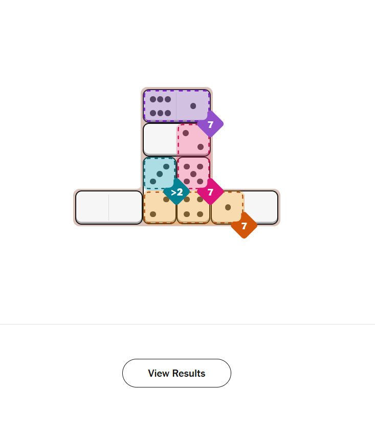Click the teal >2 constraint badge
Viewport: 375px width, 432px height.
[177, 192]
